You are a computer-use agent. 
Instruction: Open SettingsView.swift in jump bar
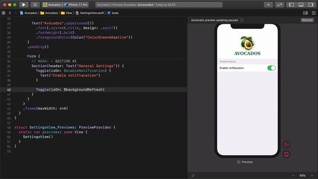(x=90, y=13)
